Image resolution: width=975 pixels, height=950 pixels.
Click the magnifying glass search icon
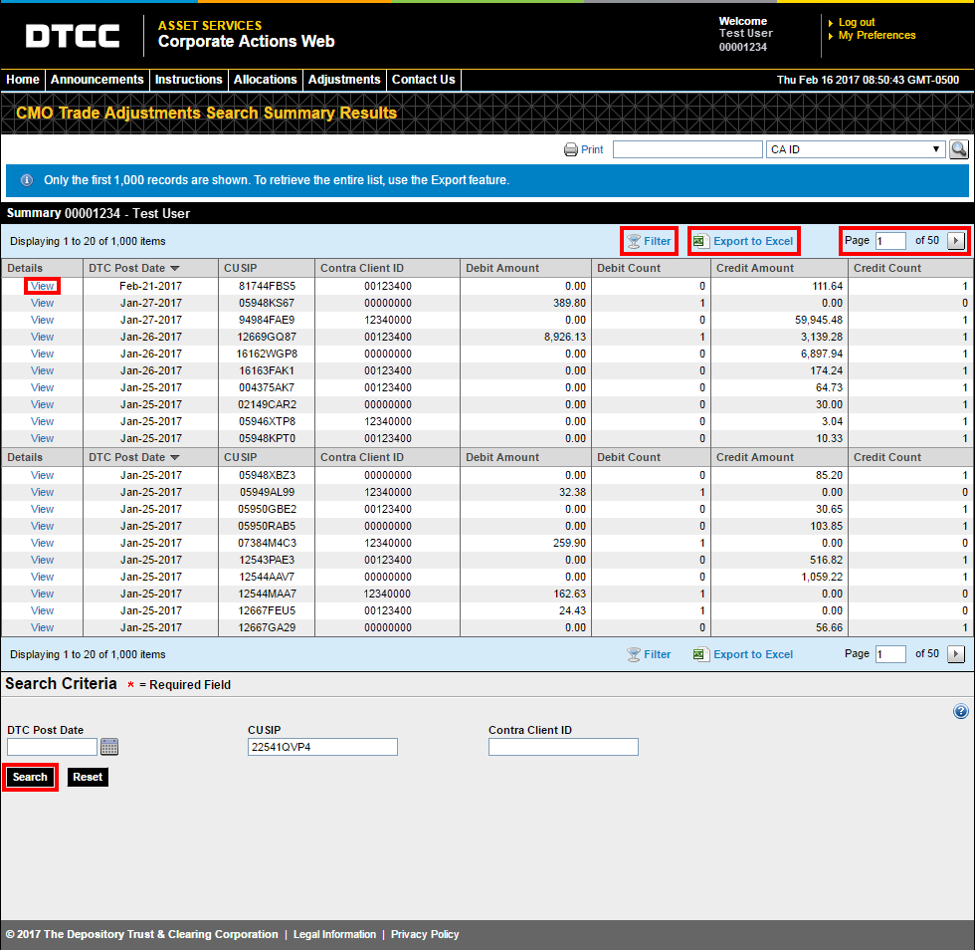(x=958, y=148)
